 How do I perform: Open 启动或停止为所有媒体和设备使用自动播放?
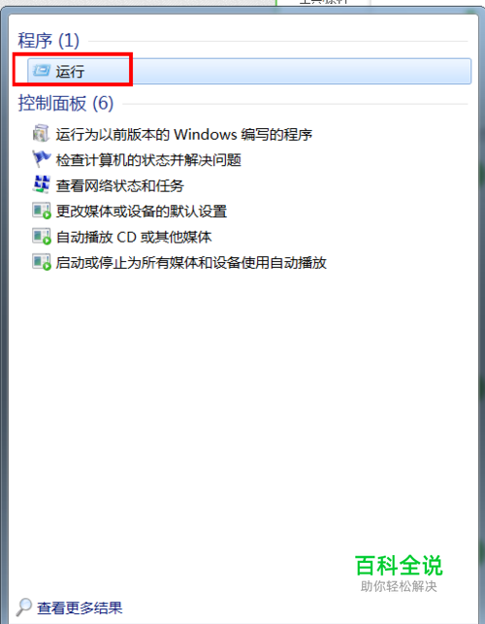[x=191, y=263]
